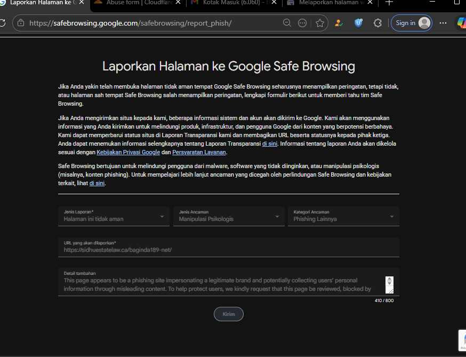
Task: Close the Laporkan Halaman tab
Action: point(82,2)
